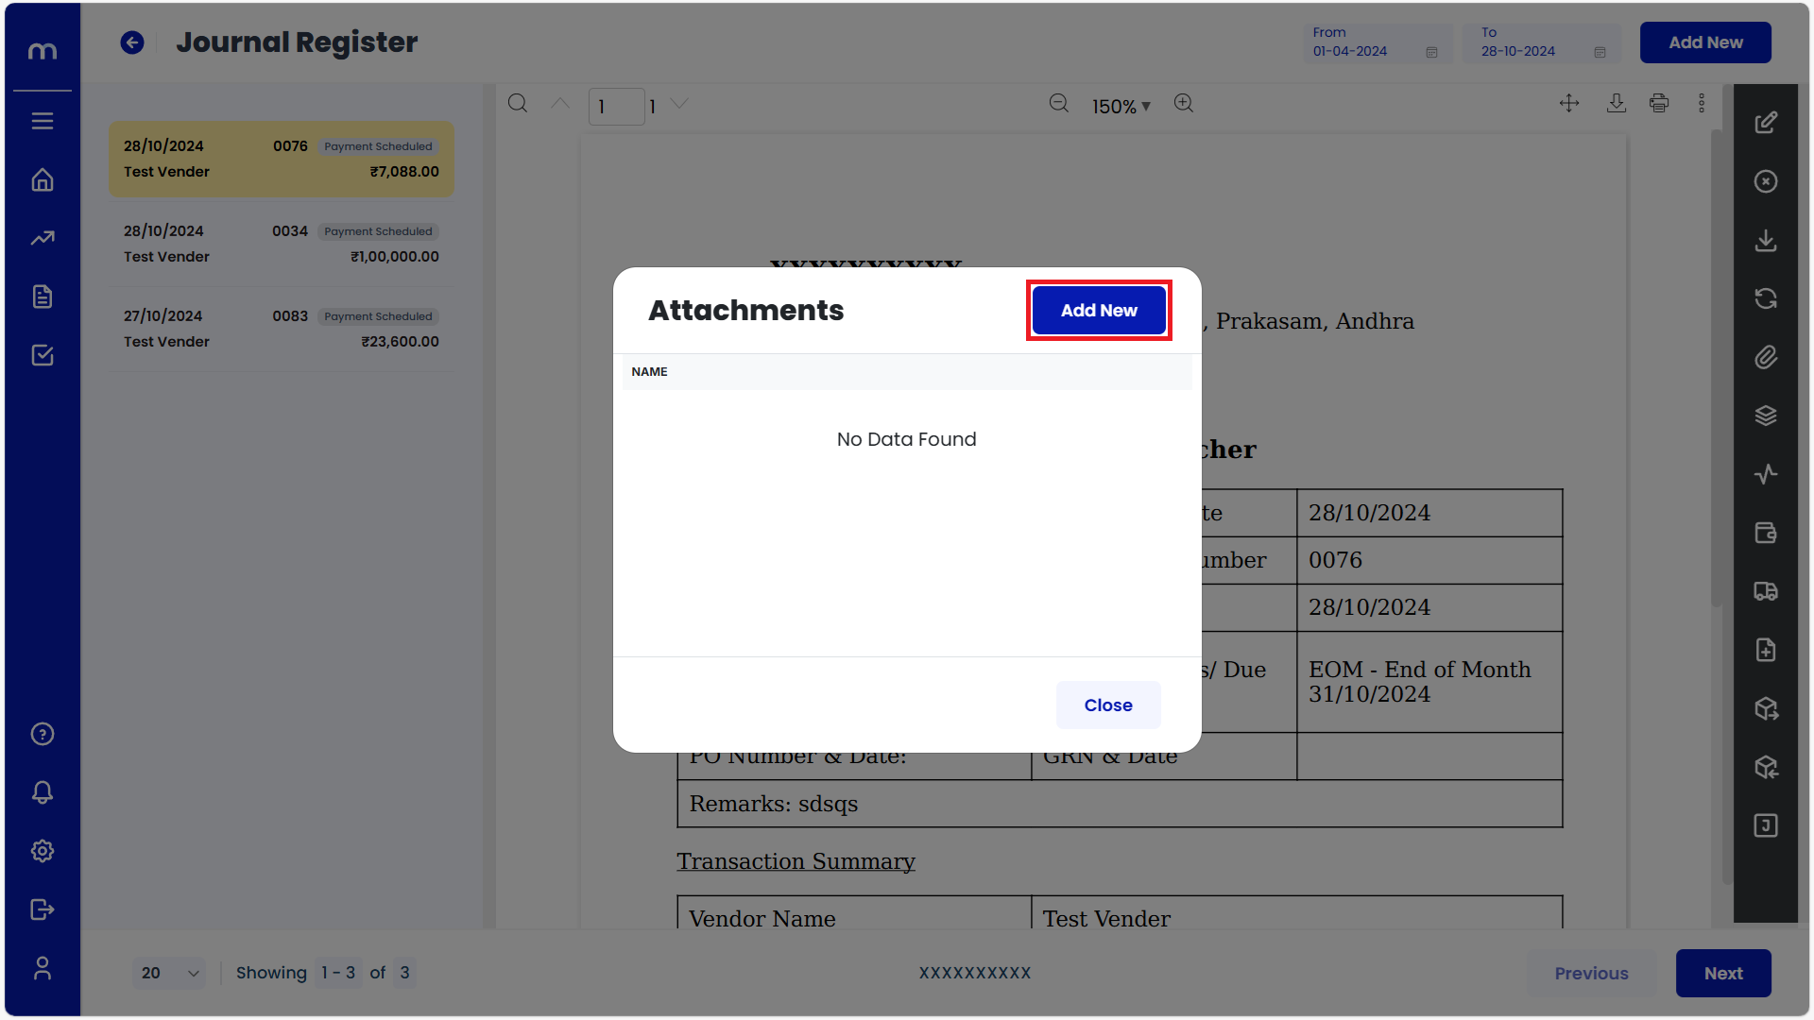Zoom in on the document viewer

pyautogui.click(x=1183, y=104)
